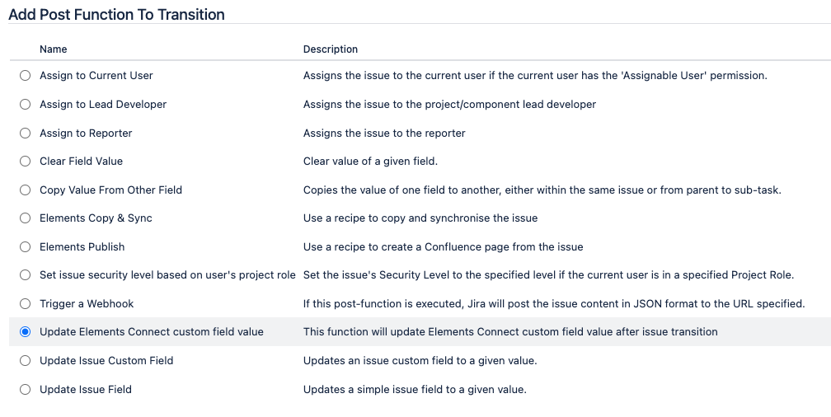The width and height of the screenshot is (831, 417).
Task: Click the Update Elements Connect description text
Action: coord(510,332)
